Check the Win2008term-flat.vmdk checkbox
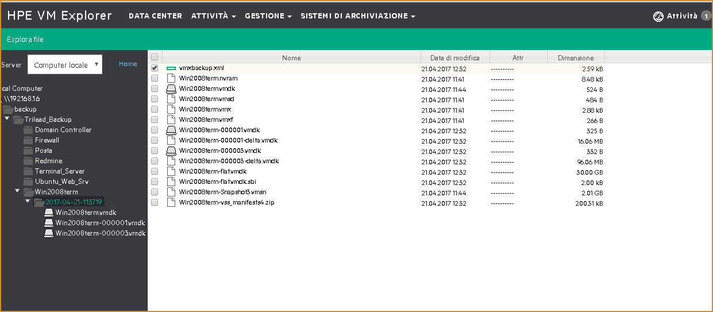This screenshot has width=713, height=312. point(154,171)
